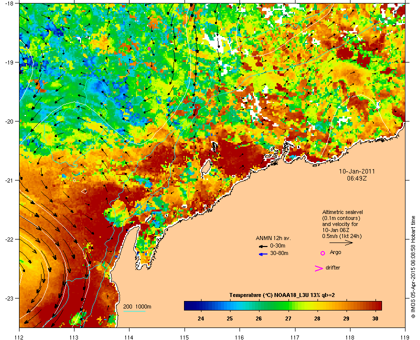Click the 'Argo' legend label
The image size is (420, 340).
(x=335, y=252)
